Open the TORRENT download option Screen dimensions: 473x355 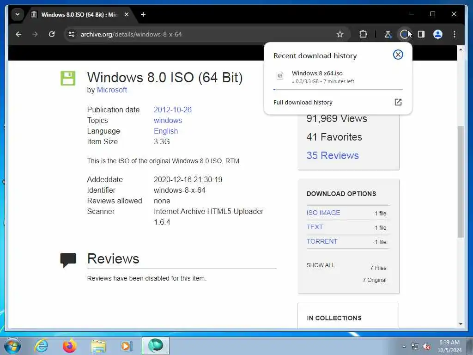[322, 241]
